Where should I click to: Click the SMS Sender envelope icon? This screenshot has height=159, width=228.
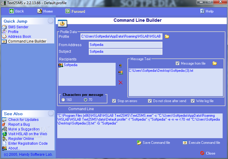coord(4,27)
